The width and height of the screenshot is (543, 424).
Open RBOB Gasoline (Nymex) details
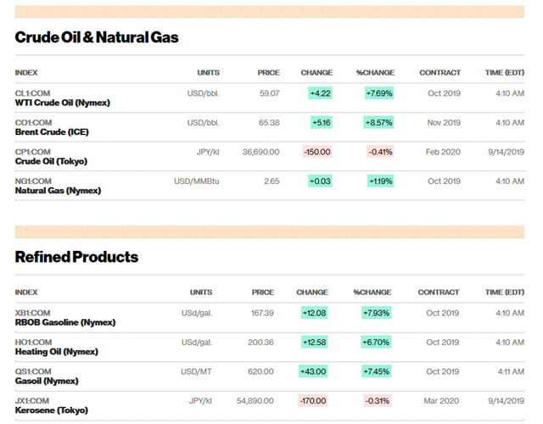(x=65, y=322)
